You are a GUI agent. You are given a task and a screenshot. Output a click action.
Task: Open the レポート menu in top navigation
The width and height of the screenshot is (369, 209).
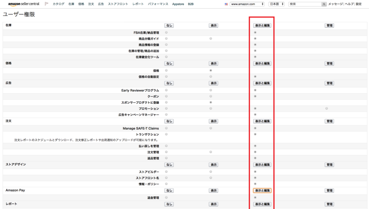(138, 4)
